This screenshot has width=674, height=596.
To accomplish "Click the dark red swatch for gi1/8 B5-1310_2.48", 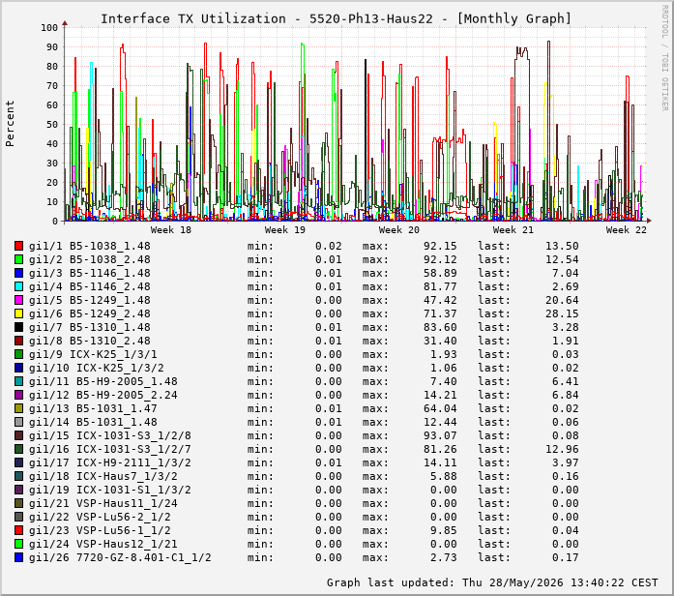I will point(18,341).
